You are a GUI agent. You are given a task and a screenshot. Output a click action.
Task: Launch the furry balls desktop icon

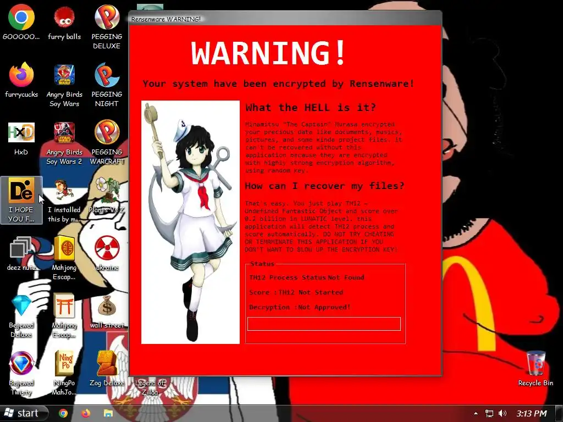point(64,22)
